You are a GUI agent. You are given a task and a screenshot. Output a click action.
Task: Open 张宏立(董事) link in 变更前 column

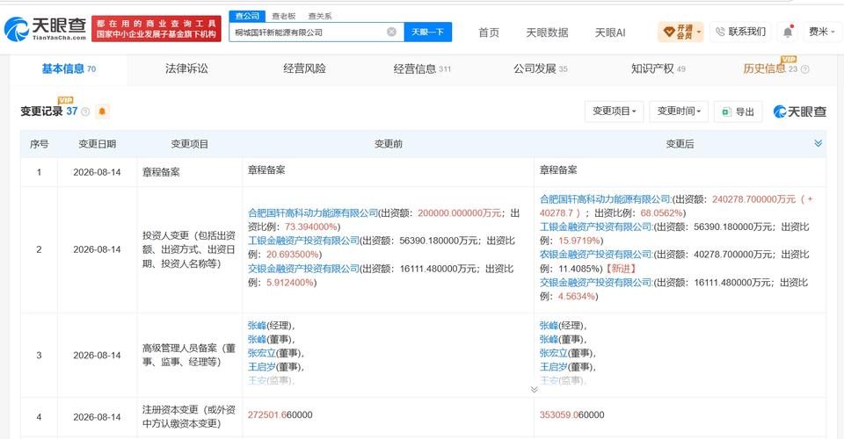pos(262,353)
